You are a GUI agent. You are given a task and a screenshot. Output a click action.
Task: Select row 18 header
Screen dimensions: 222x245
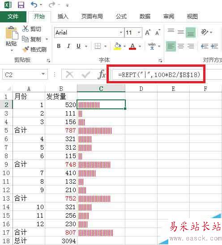point(6,241)
